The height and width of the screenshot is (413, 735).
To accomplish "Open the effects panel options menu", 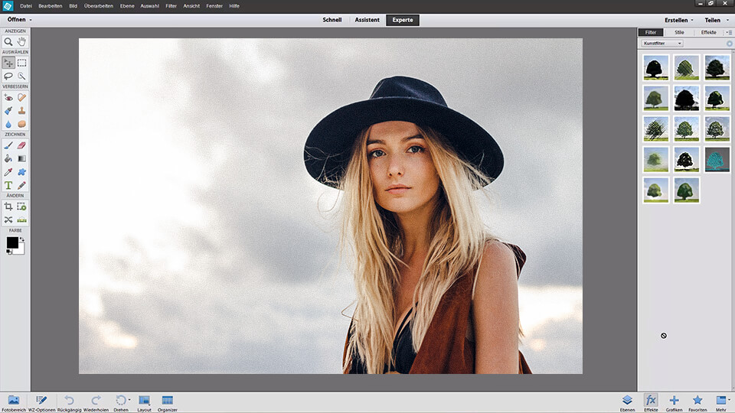I will (729, 32).
